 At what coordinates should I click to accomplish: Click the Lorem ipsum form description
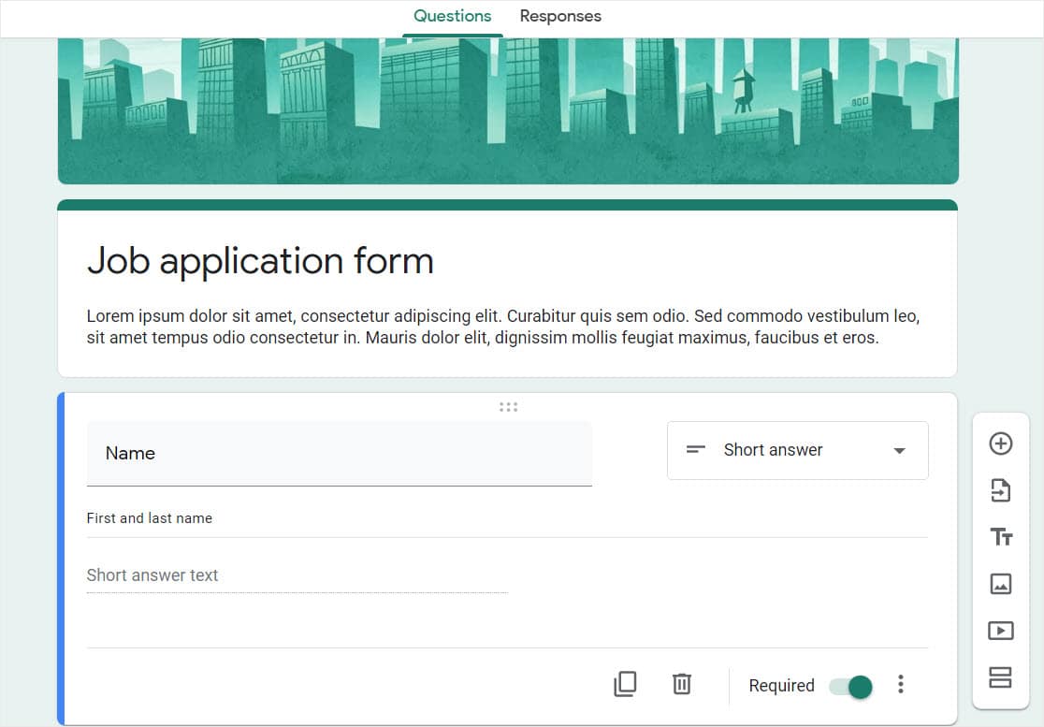click(x=502, y=327)
